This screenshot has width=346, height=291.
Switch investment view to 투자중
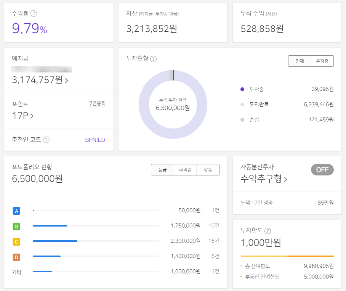[x=322, y=61]
